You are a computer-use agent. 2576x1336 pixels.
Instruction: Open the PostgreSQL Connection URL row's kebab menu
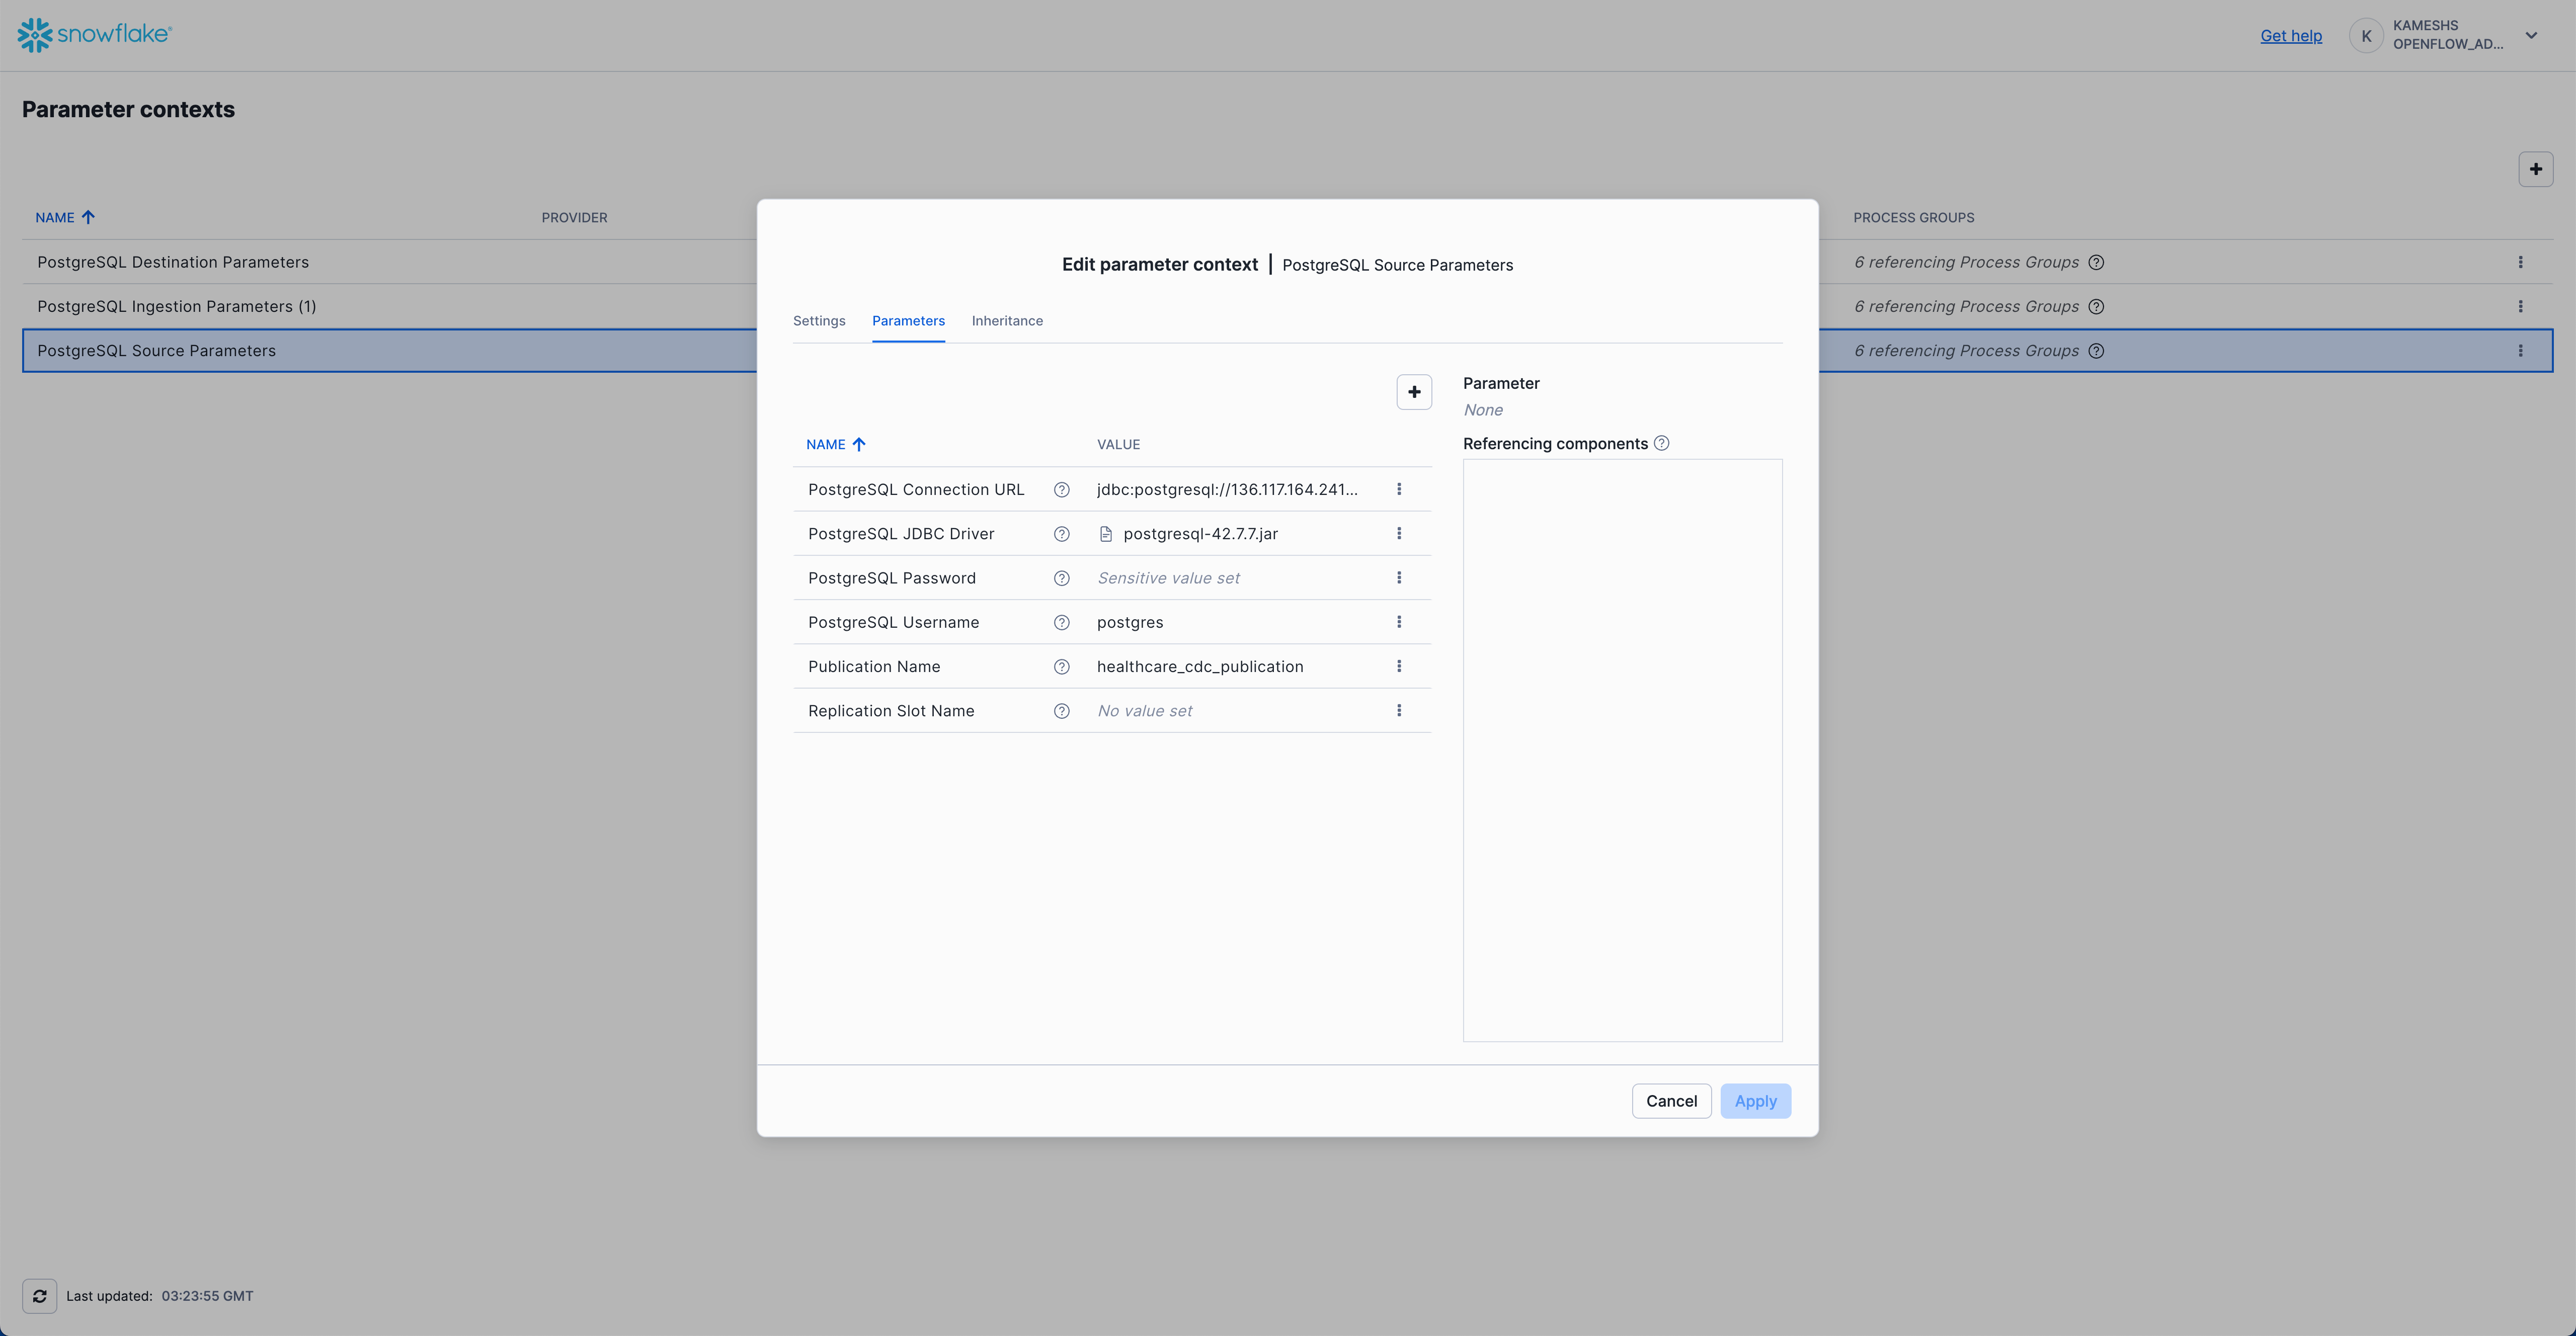pyautogui.click(x=1398, y=489)
